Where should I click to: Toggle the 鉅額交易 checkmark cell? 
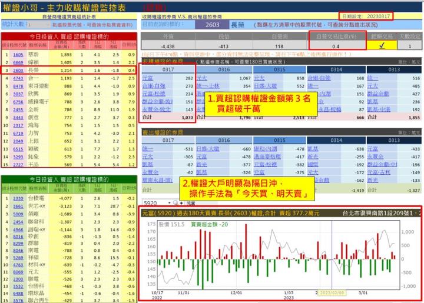[382, 46]
